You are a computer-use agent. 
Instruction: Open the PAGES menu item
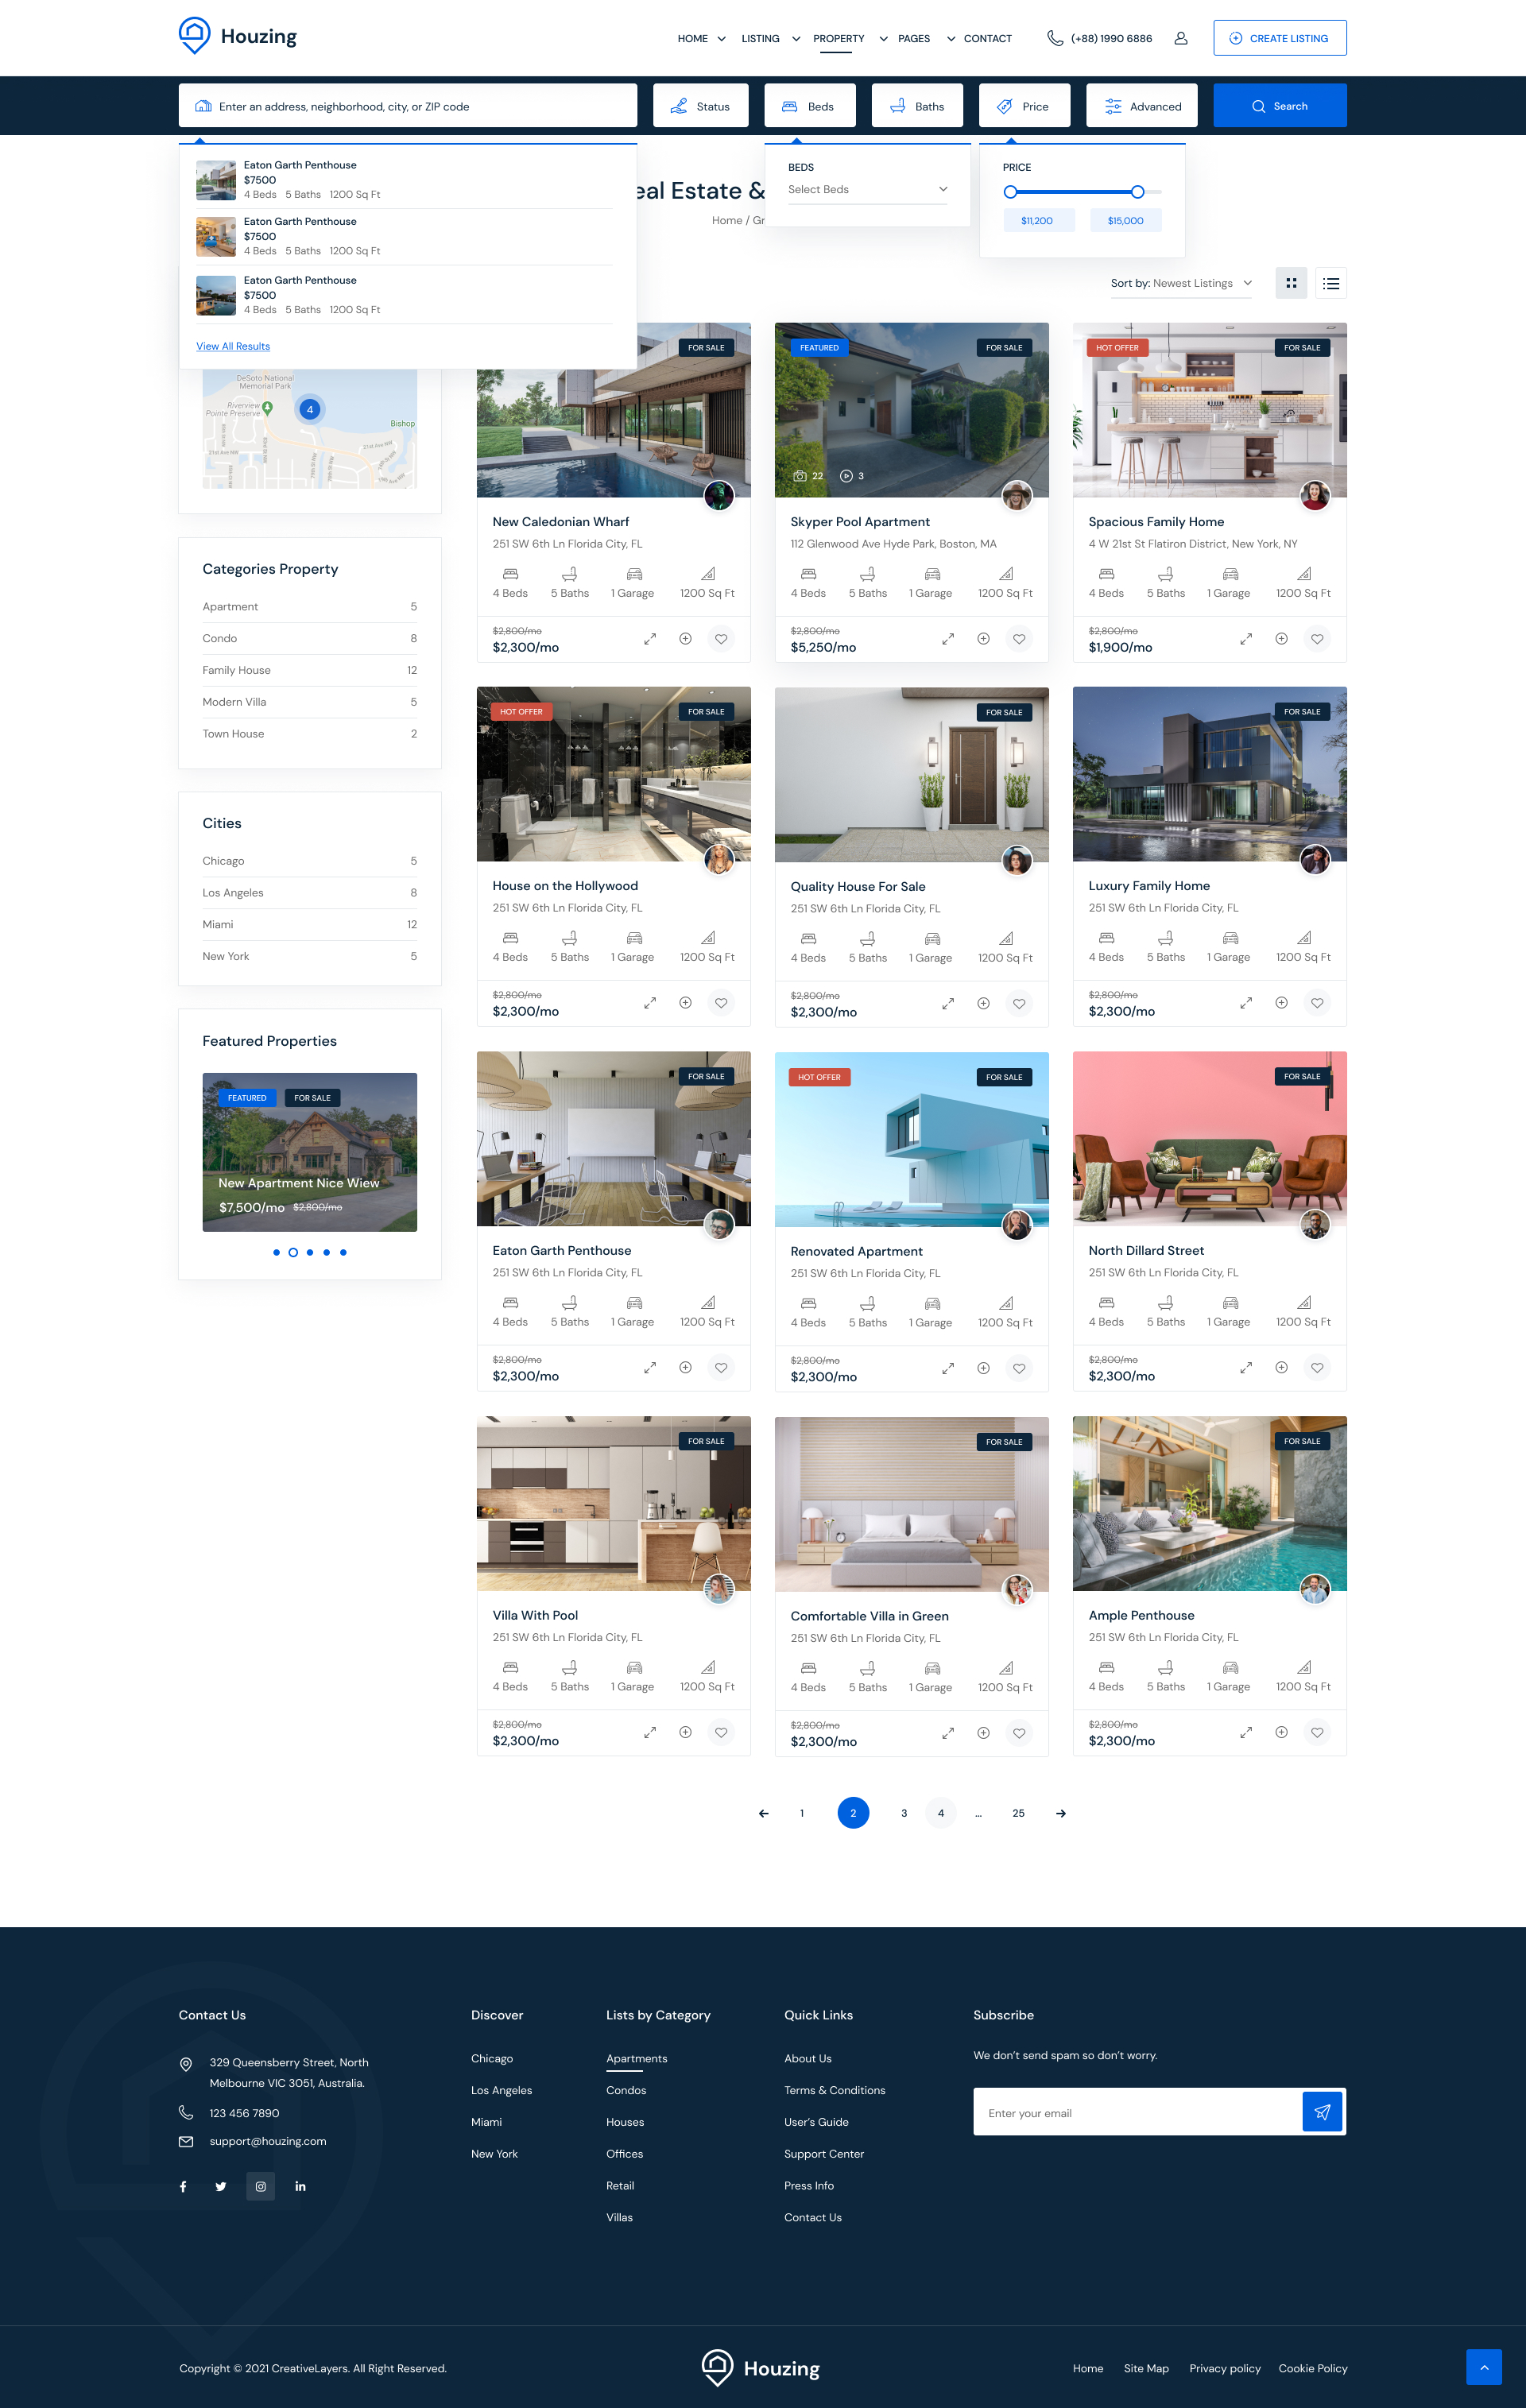[x=914, y=39]
